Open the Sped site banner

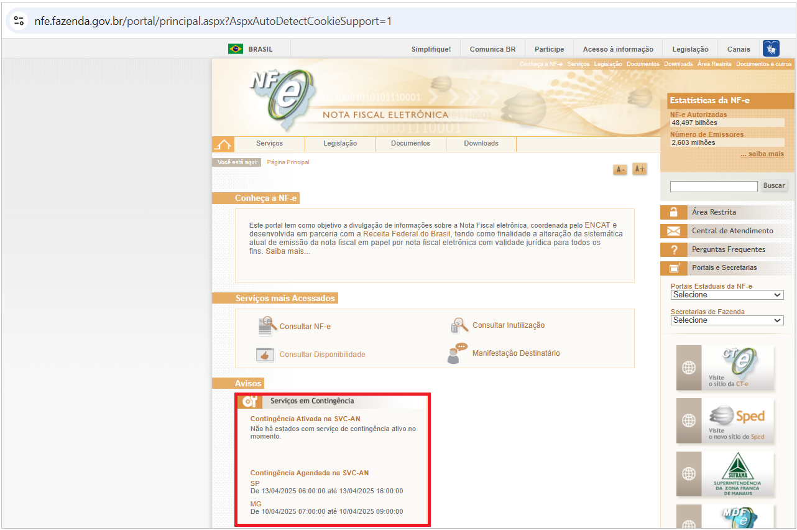point(725,421)
